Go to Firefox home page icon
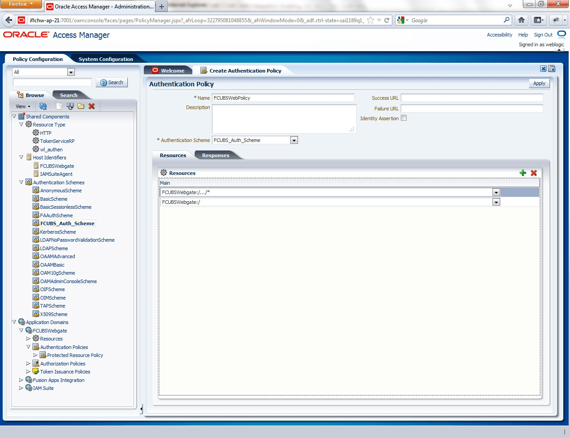Screen dimensions: 570x438 pyautogui.click(x=521, y=20)
